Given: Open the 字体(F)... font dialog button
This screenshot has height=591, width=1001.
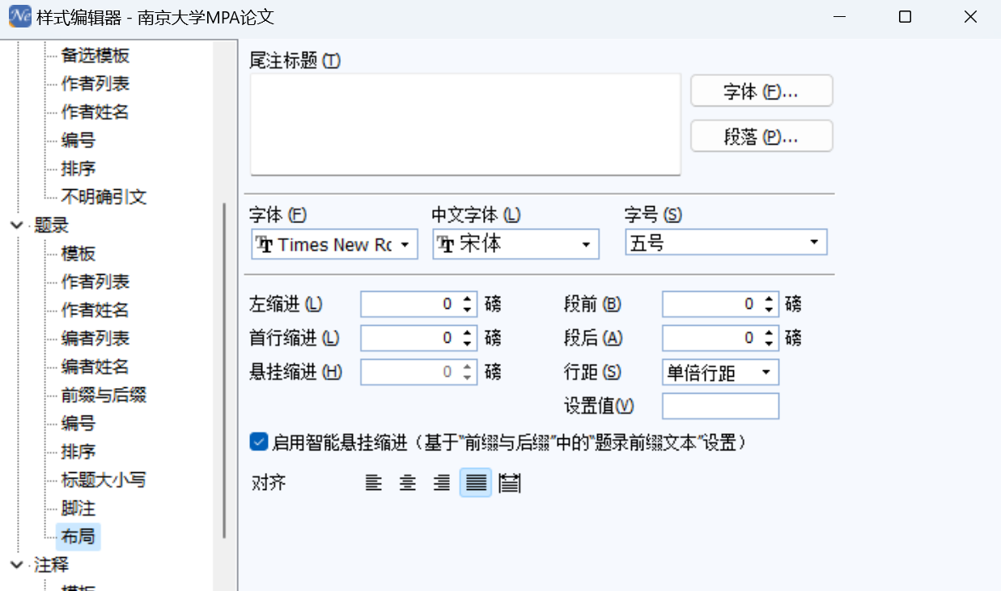Looking at the screenshot, I should click(761, 91).
